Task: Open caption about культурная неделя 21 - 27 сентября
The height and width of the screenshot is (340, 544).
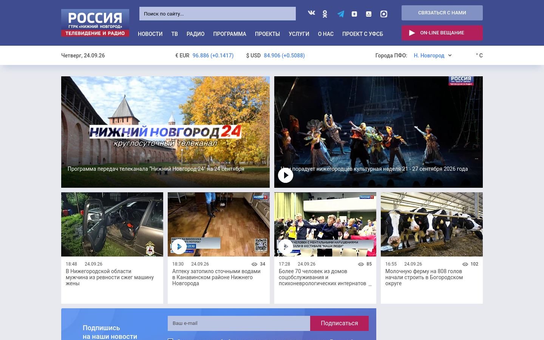Action: coord(374,169)
